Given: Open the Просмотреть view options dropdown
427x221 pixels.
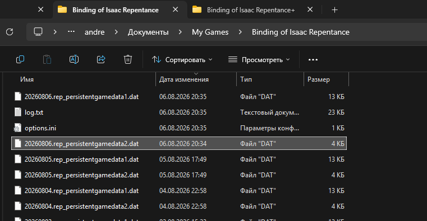Looking at the screenshot, I should coord(259,60).
